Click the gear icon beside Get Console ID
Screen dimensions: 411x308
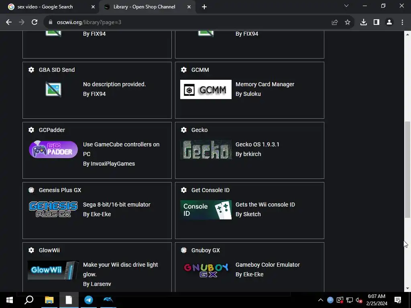pyautogui.click(x=184, y=190)
